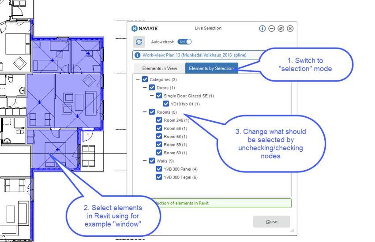Uncheck Single Door Glazed SE checkbox

click(x=159, y=96)
